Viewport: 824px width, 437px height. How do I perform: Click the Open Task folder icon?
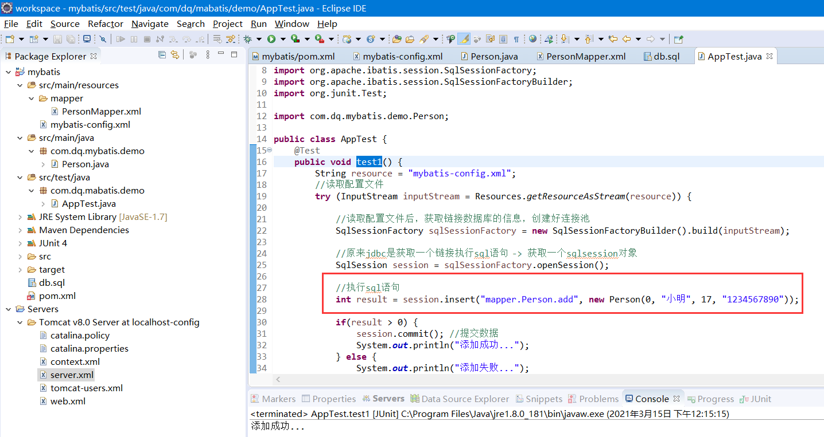tap(410, 39)
